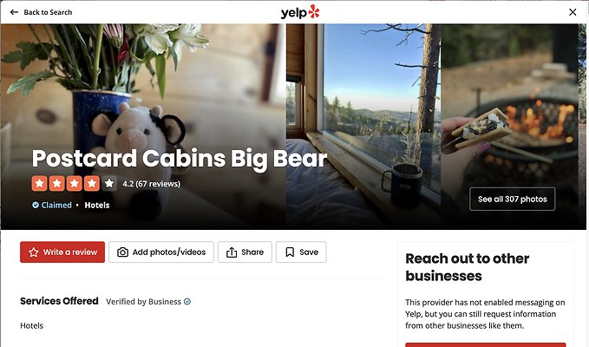Click the blue Claimed checkmark badge
Image resolution: width=589 pixels, height=347 pixels.
coord(36,205)
